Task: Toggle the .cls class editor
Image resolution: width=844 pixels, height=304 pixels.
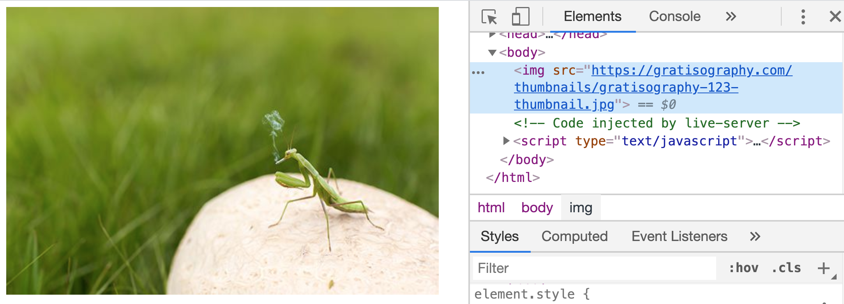Action: (786, 268)
